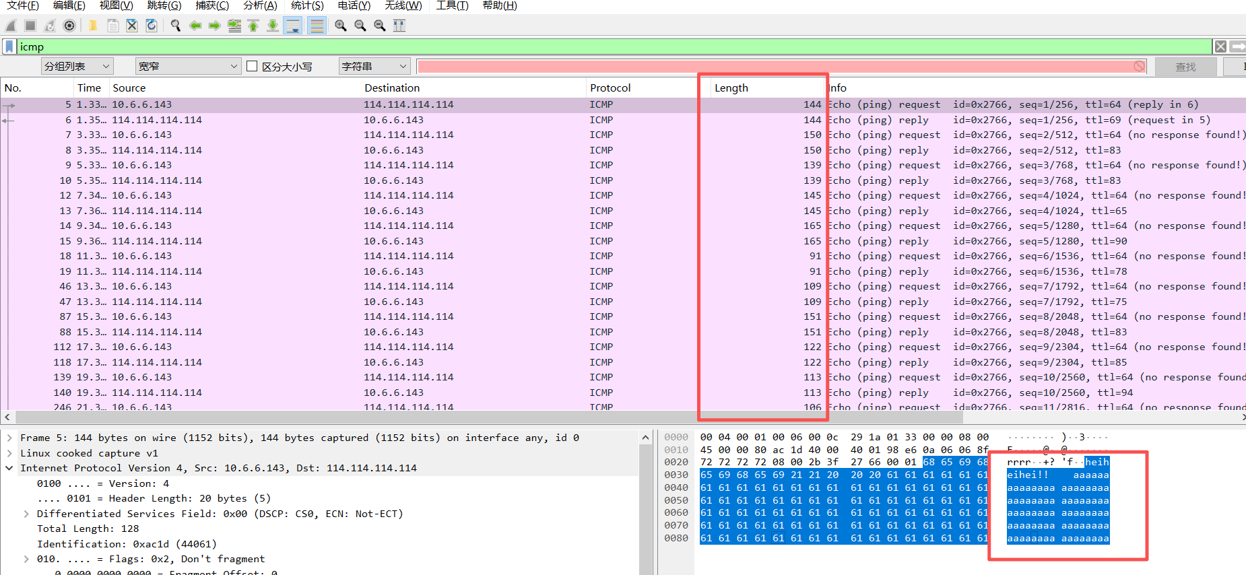Click into the icmp display filter field
This screenshot has width=1246, height=575.
point(613,46)
